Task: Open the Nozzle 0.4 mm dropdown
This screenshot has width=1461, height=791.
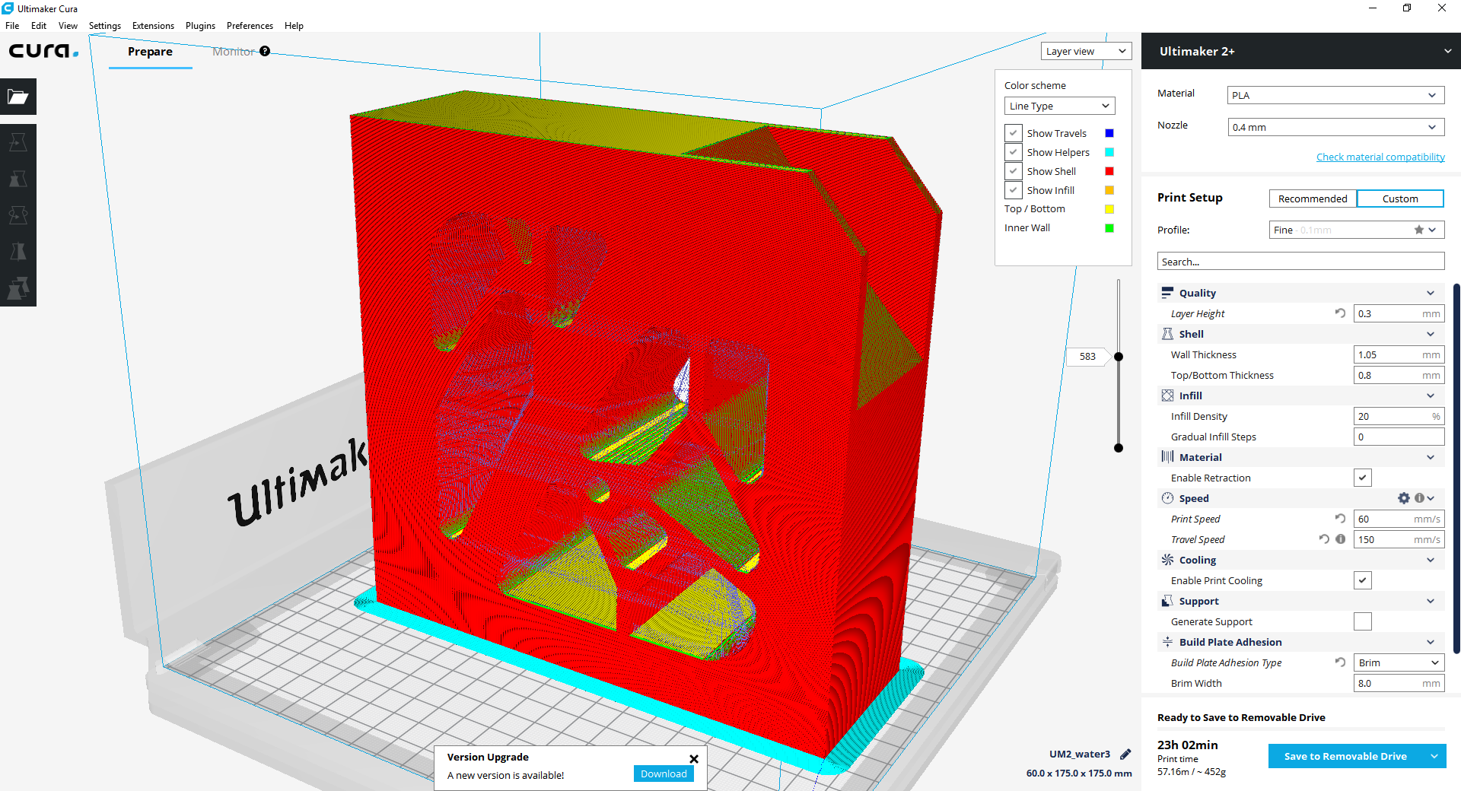Action: 1335,127
